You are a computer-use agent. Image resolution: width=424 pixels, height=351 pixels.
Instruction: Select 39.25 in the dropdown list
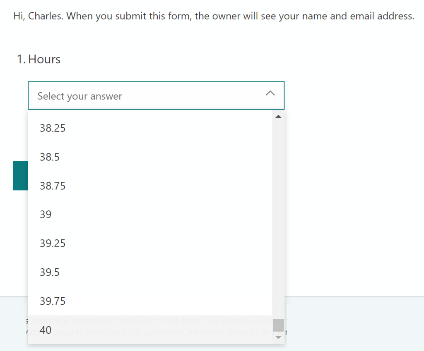pyautogui.click(x=53, y=244)
